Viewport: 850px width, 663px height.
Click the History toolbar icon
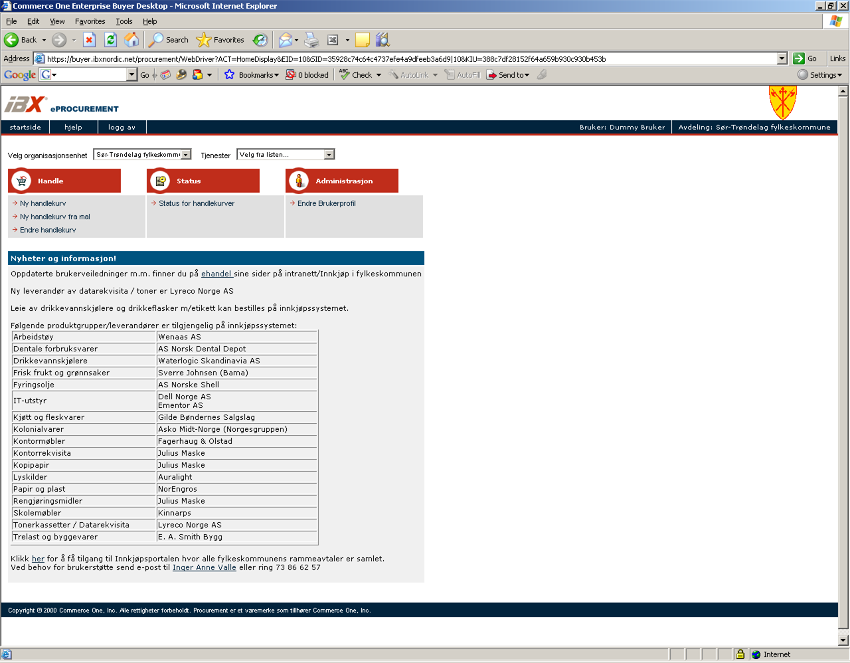[x=260, y=40]
